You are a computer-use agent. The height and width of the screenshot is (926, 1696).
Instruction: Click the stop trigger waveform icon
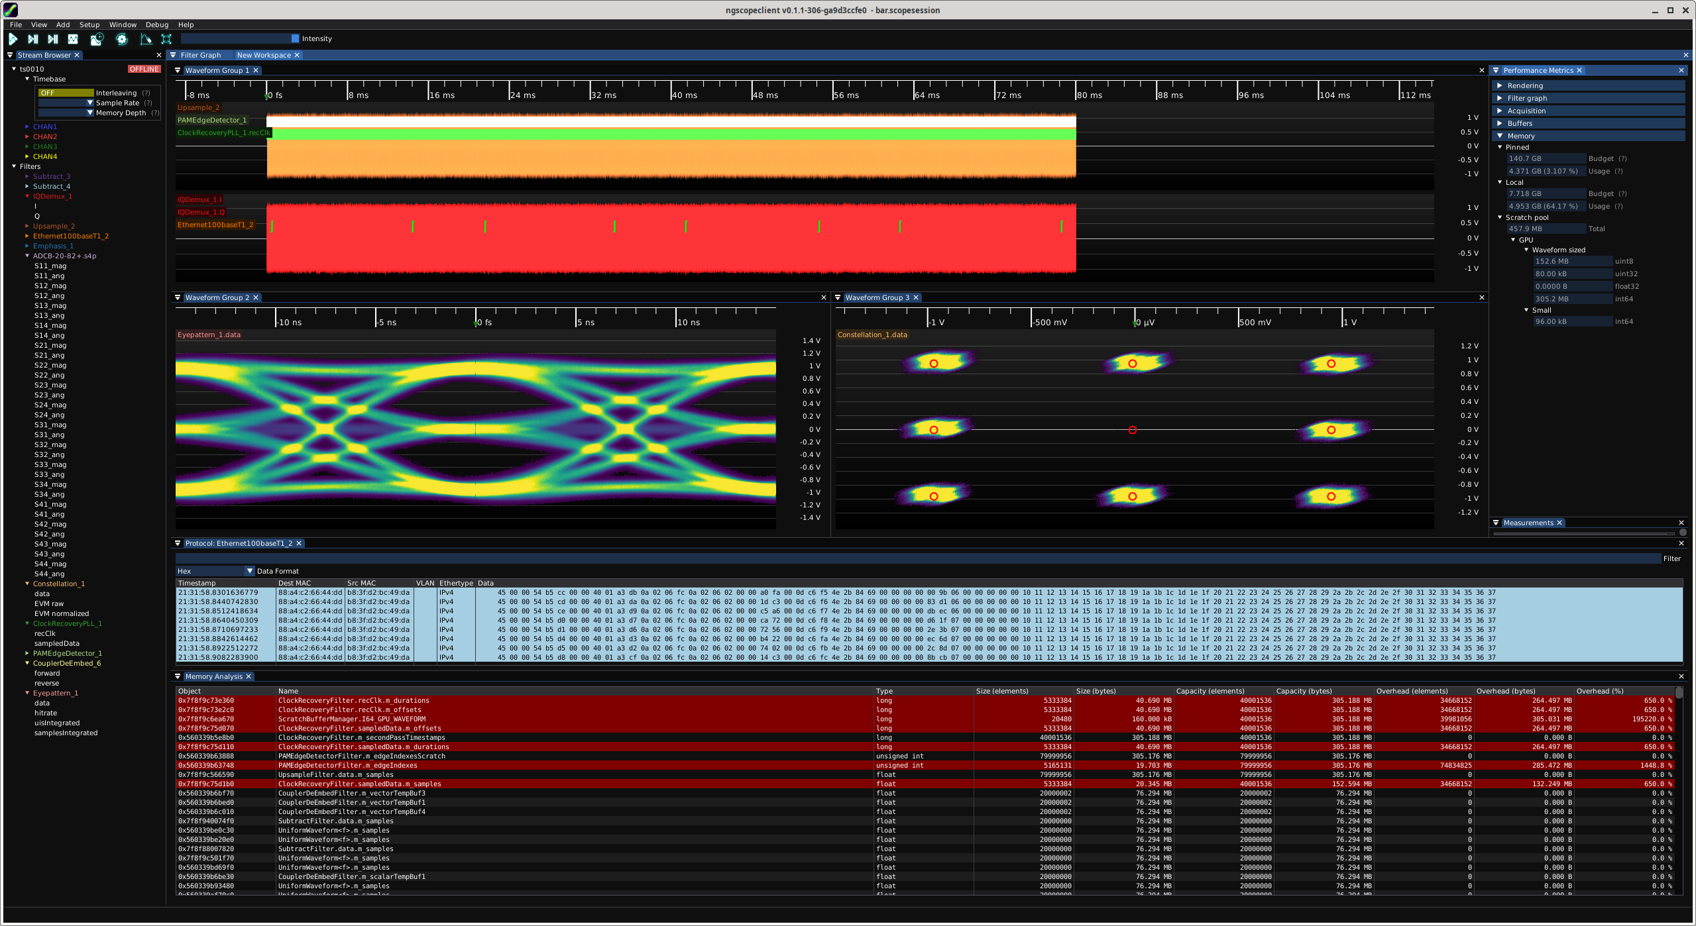point(73,39)
